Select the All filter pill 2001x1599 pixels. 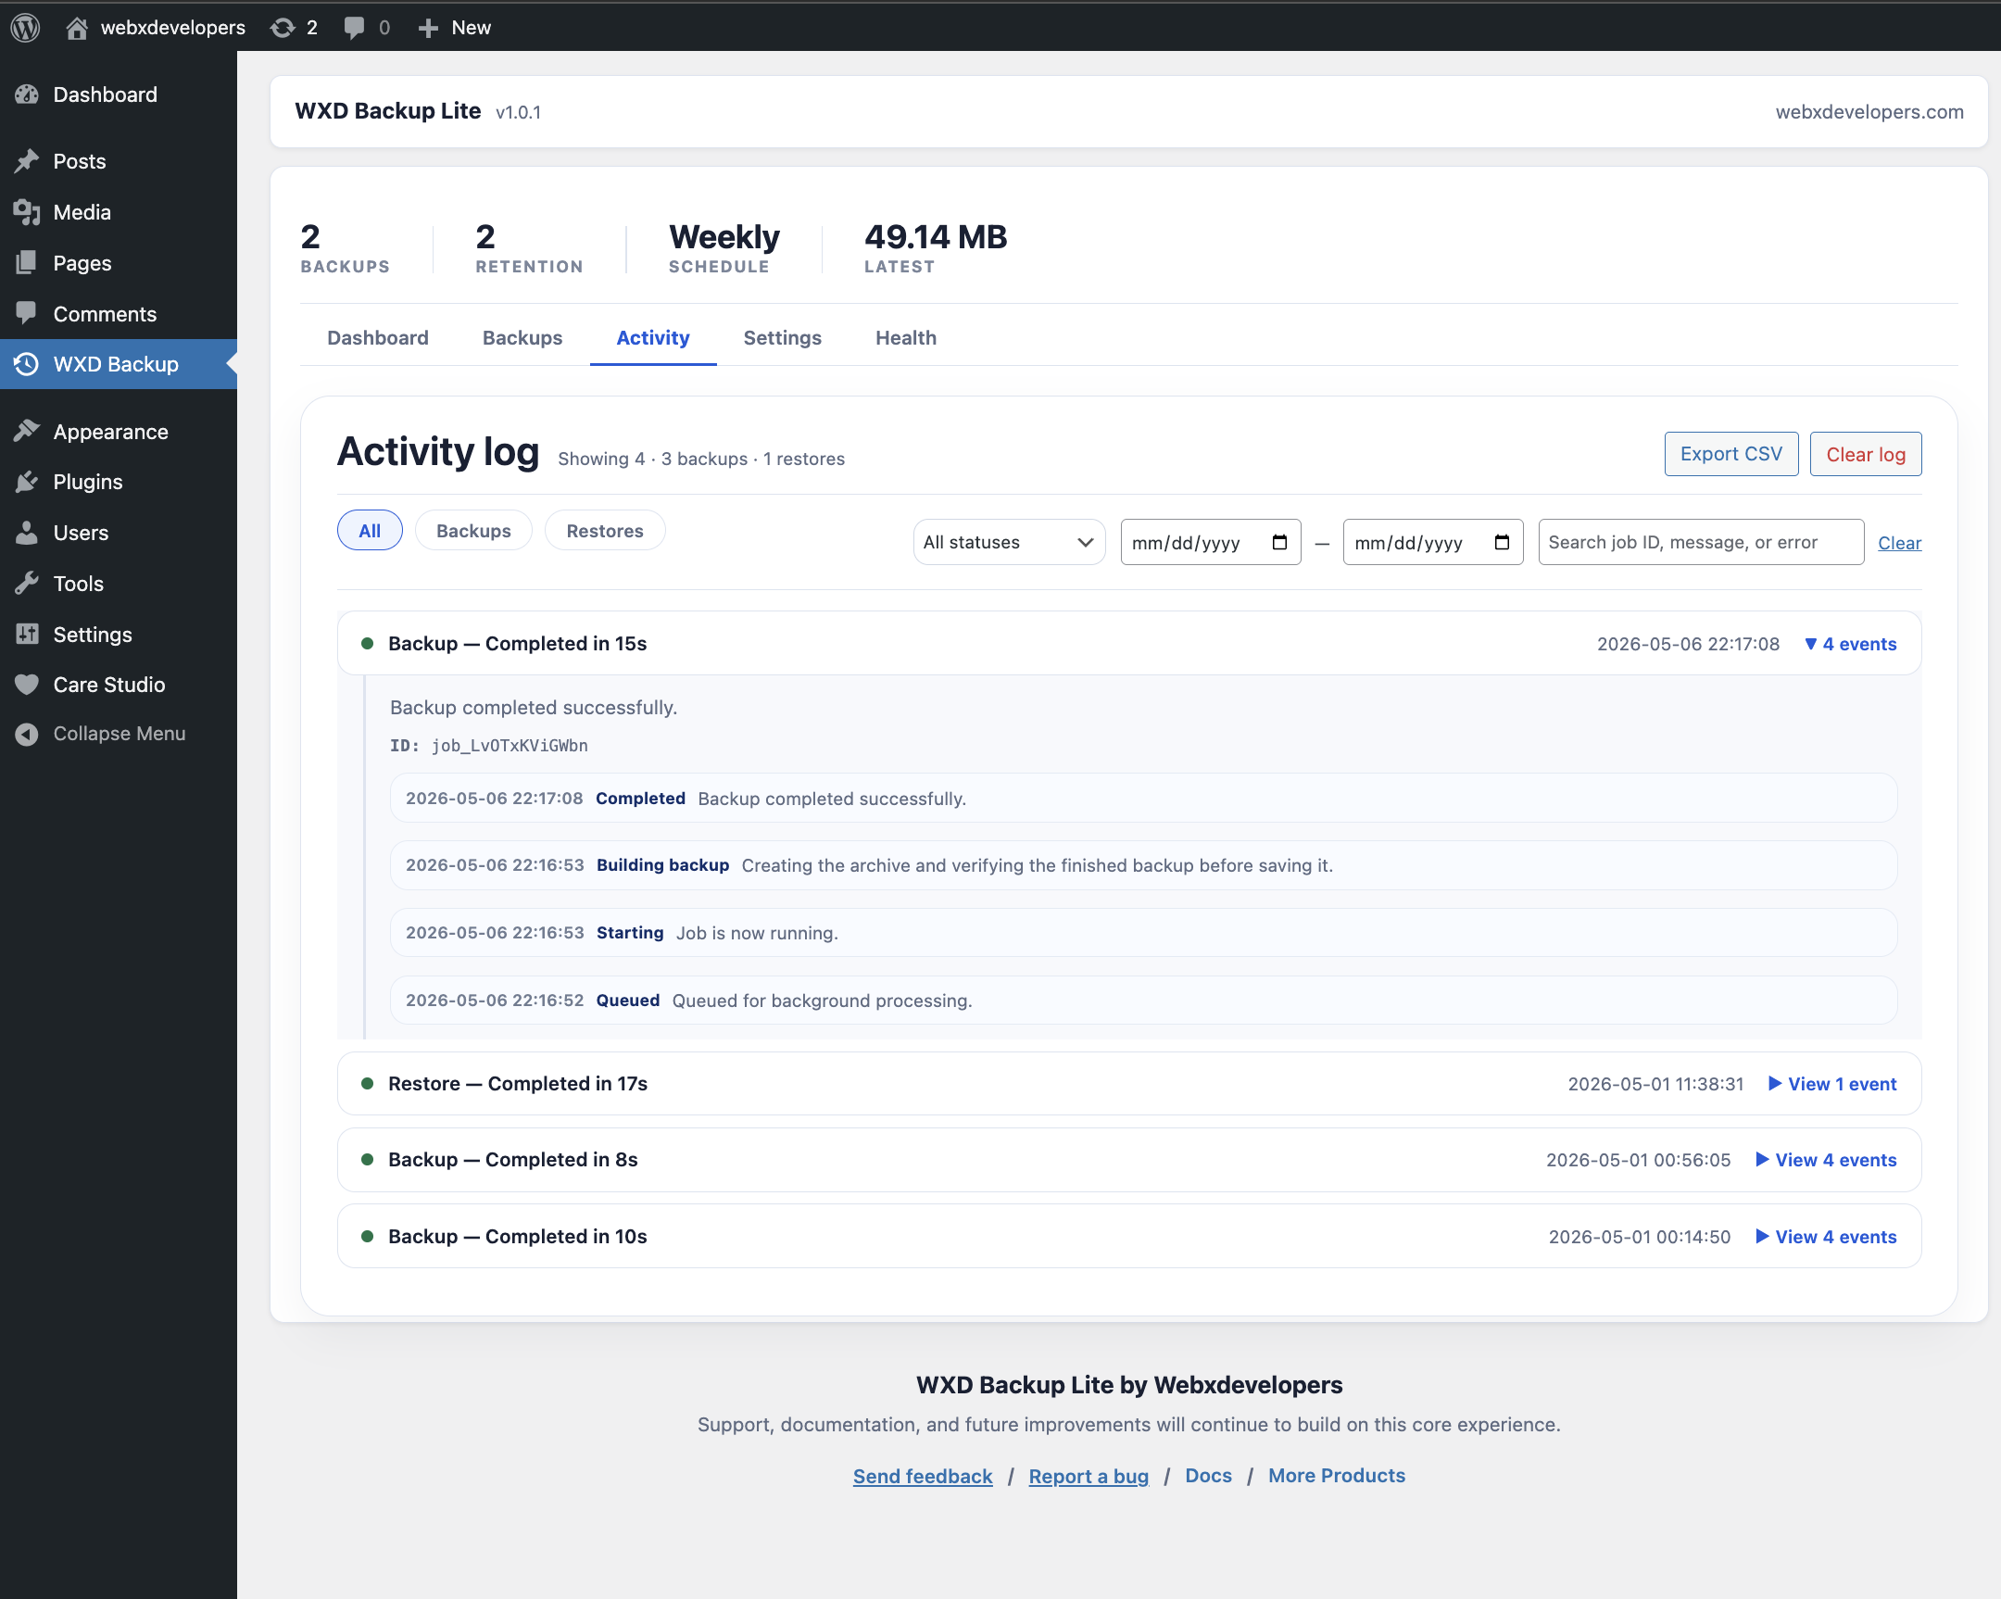click(x=370, y=531)
